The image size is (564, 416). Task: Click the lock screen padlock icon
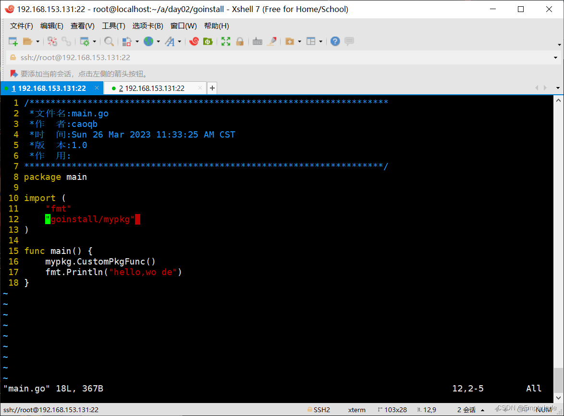(240, 41)
